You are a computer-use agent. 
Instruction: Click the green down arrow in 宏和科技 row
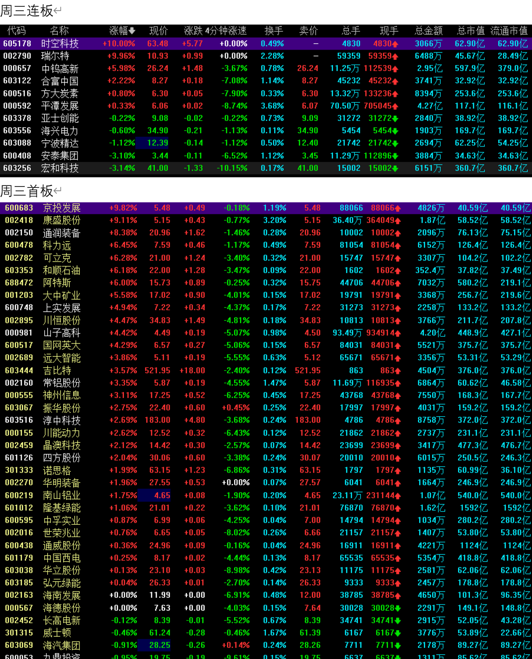(x=395, y=168)
